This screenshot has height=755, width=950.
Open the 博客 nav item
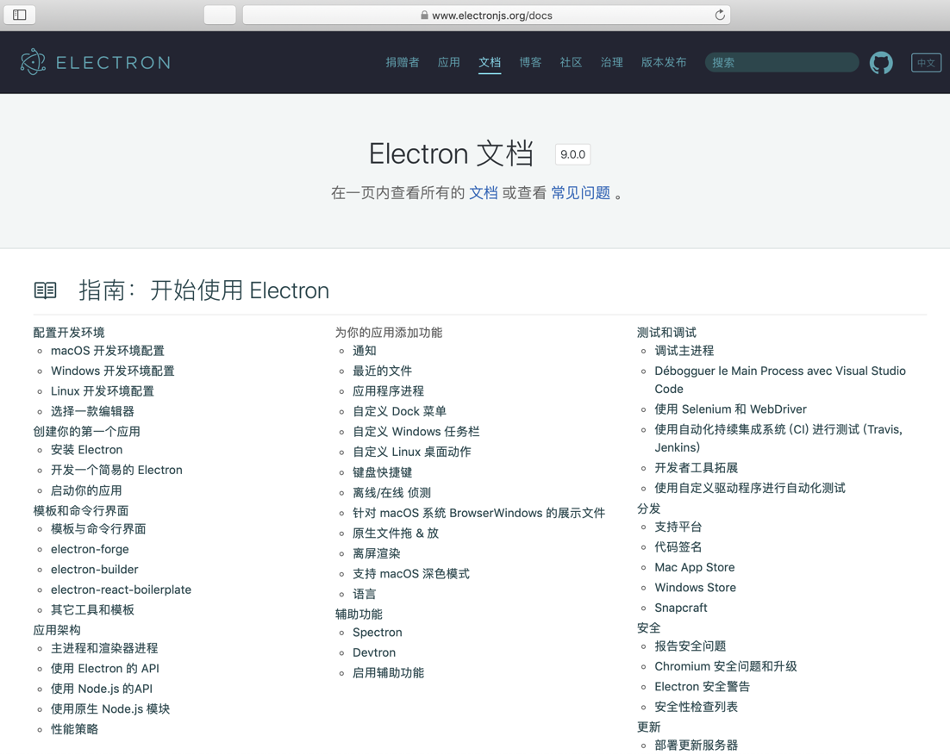[530, 62]
